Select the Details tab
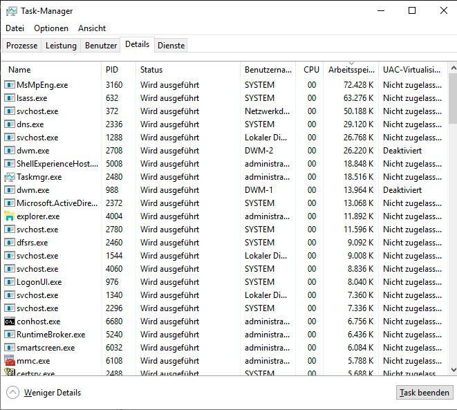This screenshot has width=457, height=410. tap(138, 44)
